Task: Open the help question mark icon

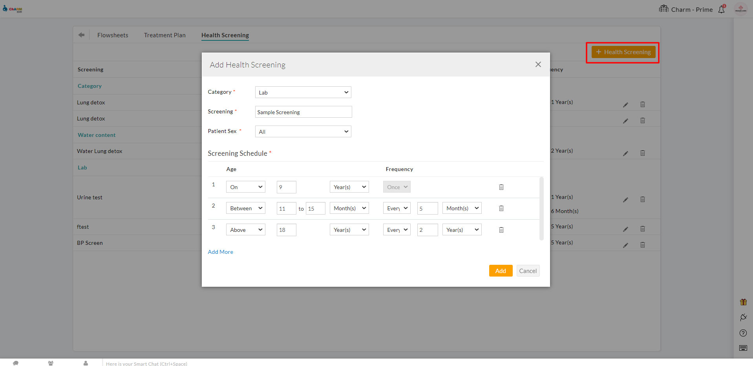Action: click(743, 333)
